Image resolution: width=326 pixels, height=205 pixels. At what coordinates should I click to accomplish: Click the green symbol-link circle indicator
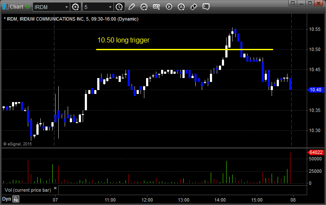tap(28, 7)
